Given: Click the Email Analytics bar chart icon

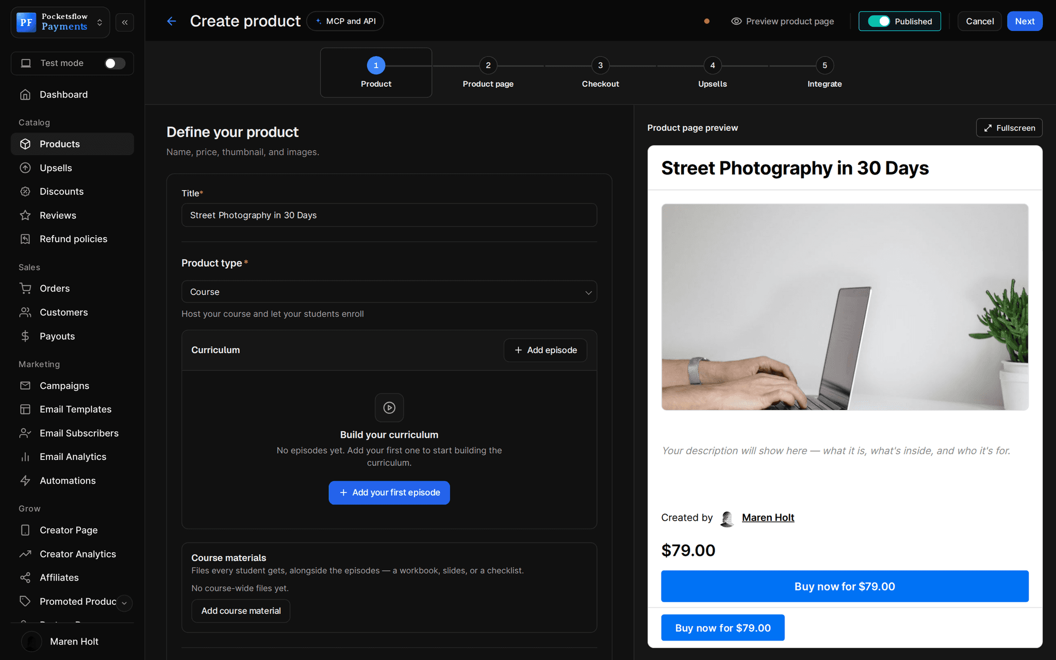Looking at the screenshot, I should (x=25, y=456).
